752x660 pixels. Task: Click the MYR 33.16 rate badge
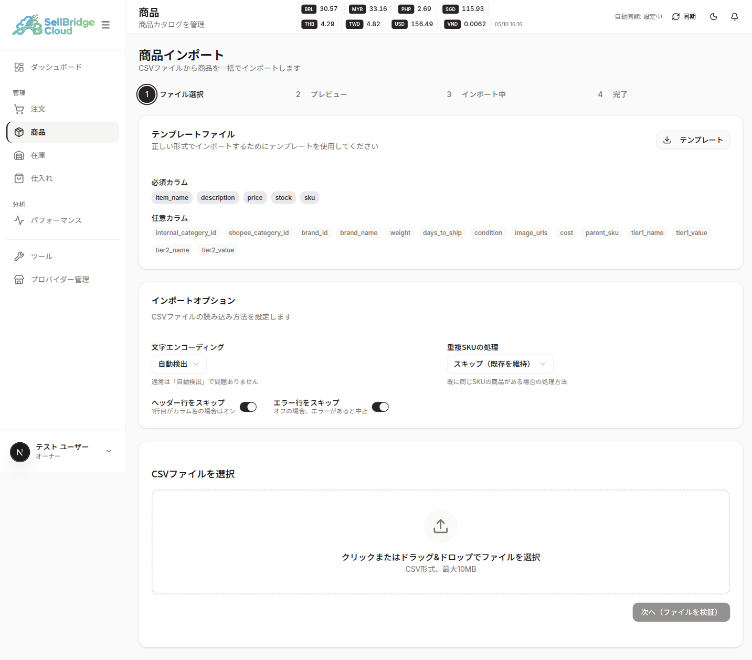[x=369, y=9]
